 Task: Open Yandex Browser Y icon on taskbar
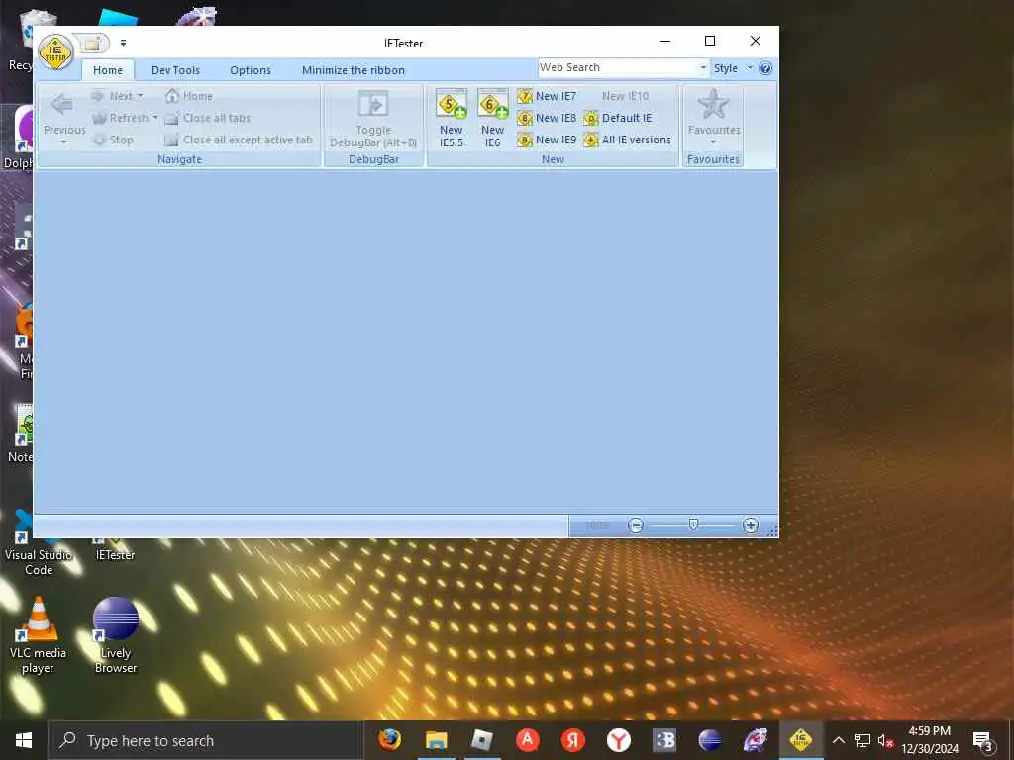619,740
